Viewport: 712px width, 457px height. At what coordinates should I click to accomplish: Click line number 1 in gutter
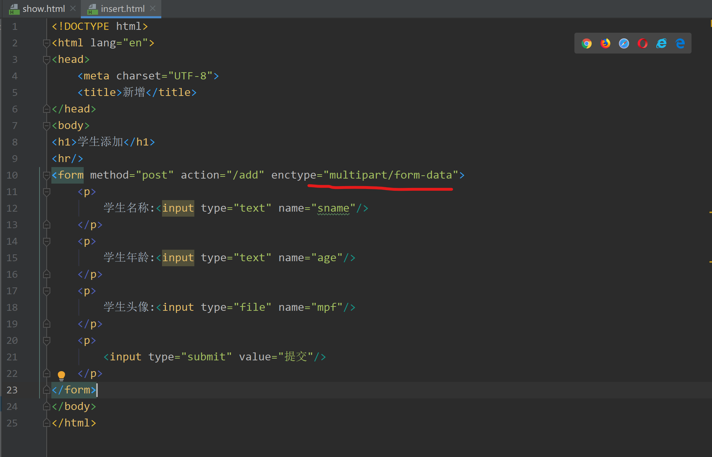coord(15,27)
